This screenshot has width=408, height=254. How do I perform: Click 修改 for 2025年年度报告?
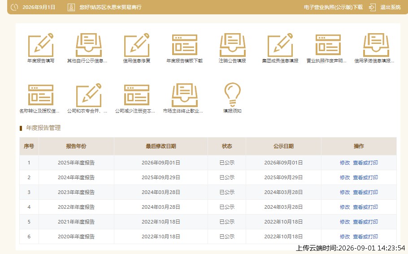345,163
